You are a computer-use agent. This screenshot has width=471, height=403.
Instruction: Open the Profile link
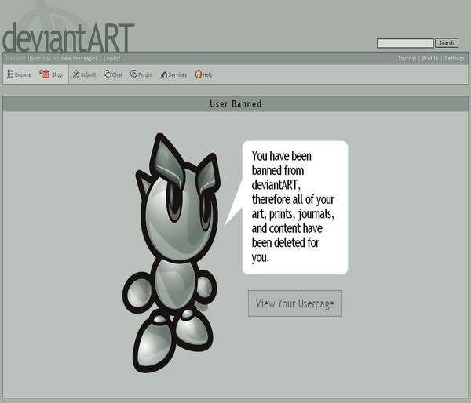430,59
